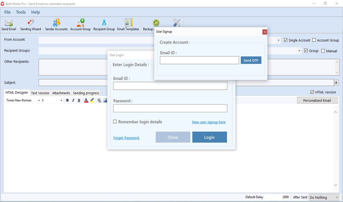Toggle italic formatting
Screen dimensions: 343x202
[x=73, y=100]
